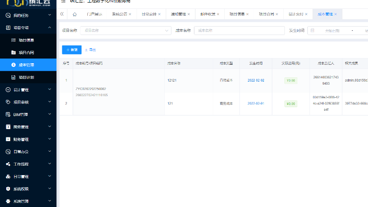Click the blue 新增 add button

(72, 50)
